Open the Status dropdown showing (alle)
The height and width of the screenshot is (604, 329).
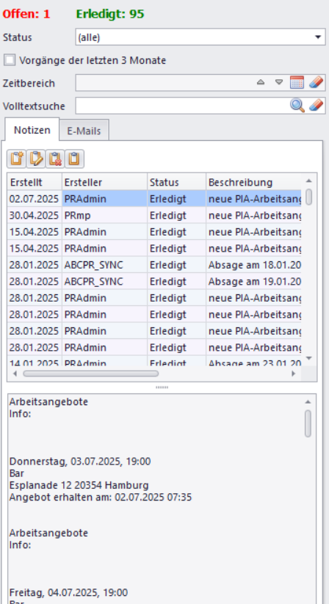[x=200, y=37]
